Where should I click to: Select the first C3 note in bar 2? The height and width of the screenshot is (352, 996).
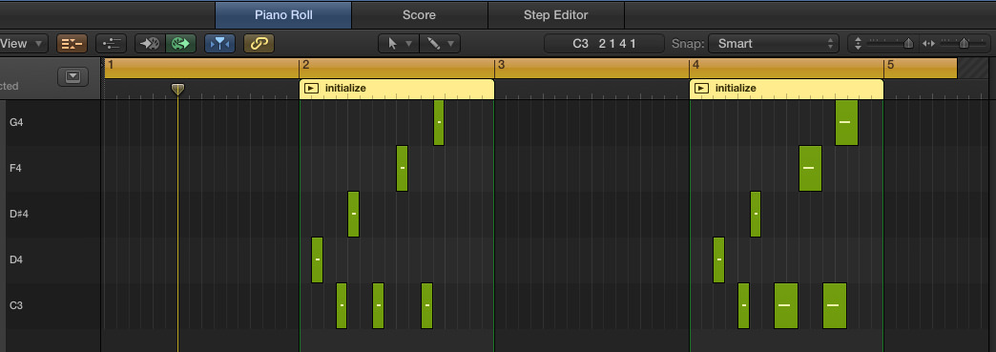click(x=342, y=305)
